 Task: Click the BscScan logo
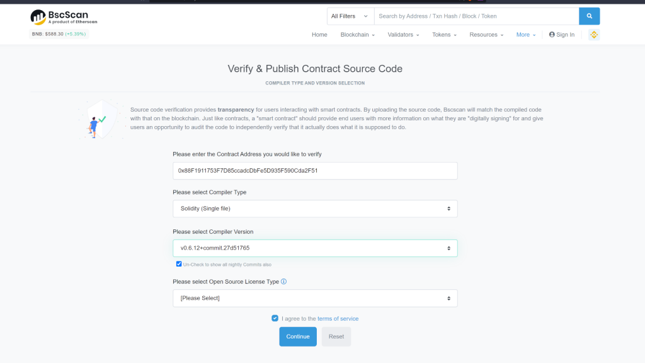pos(64,17)
